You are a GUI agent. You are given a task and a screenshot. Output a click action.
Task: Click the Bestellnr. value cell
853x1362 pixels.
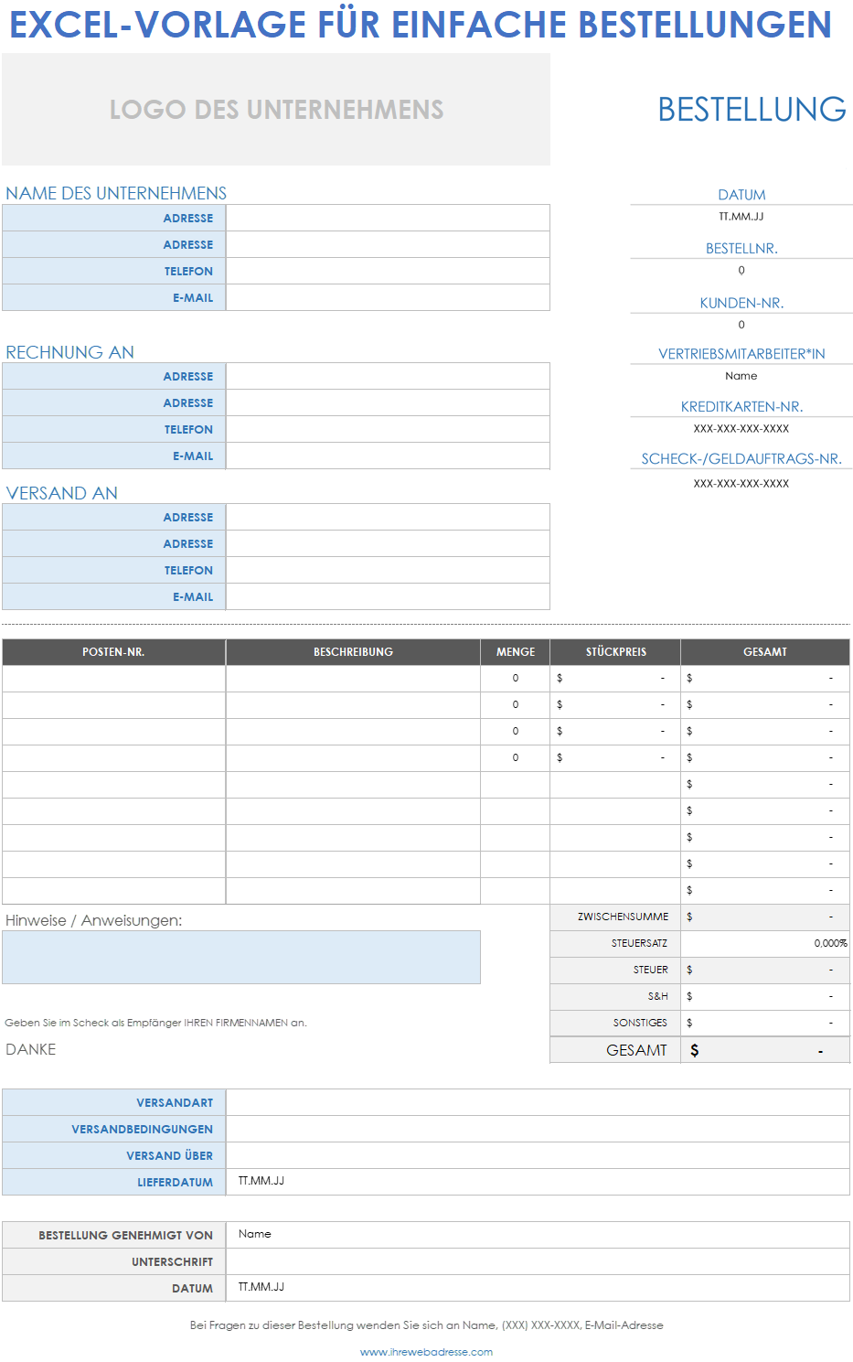[x=741, y=271]
